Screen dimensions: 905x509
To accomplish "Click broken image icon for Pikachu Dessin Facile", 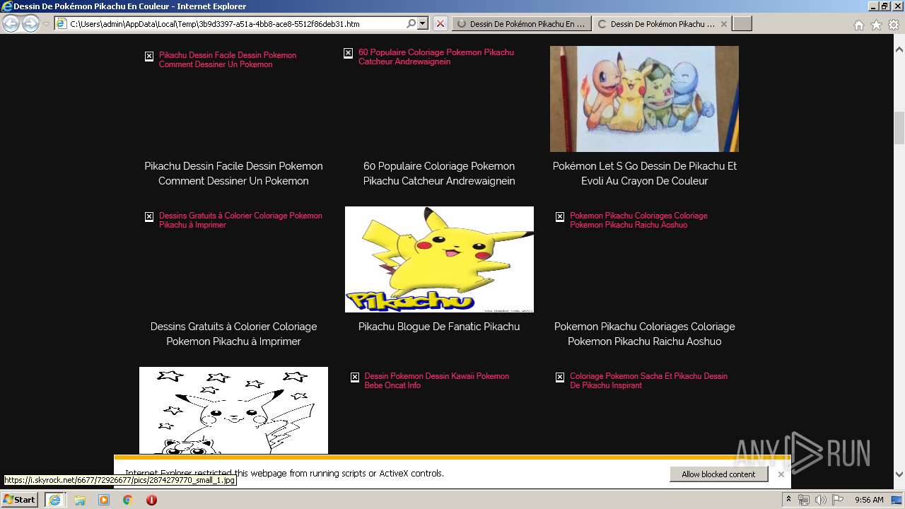I will pos(149,57).
